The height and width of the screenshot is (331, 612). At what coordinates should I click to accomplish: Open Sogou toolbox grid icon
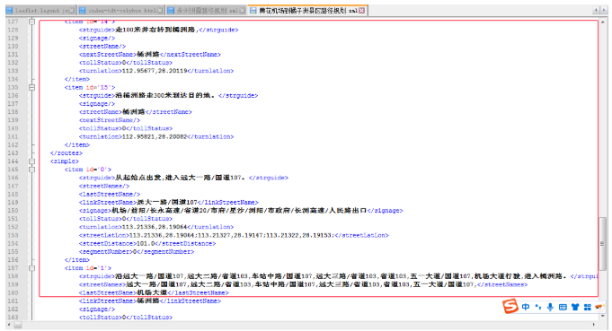(x=588, y=308)
